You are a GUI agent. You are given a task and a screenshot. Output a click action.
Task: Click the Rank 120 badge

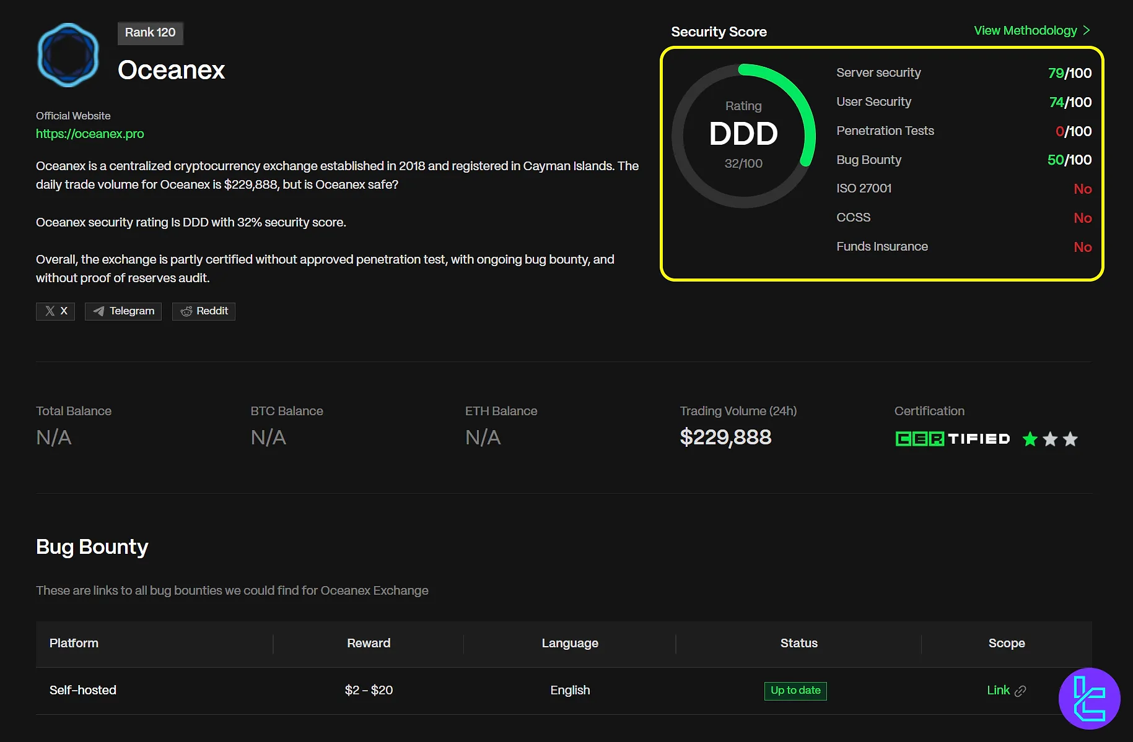point(150,33)
